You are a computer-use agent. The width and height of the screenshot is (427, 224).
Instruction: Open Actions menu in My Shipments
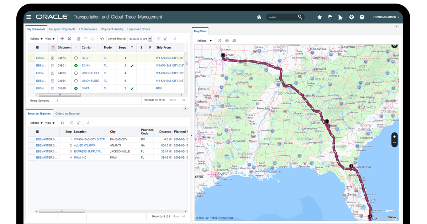click(36, 39)
